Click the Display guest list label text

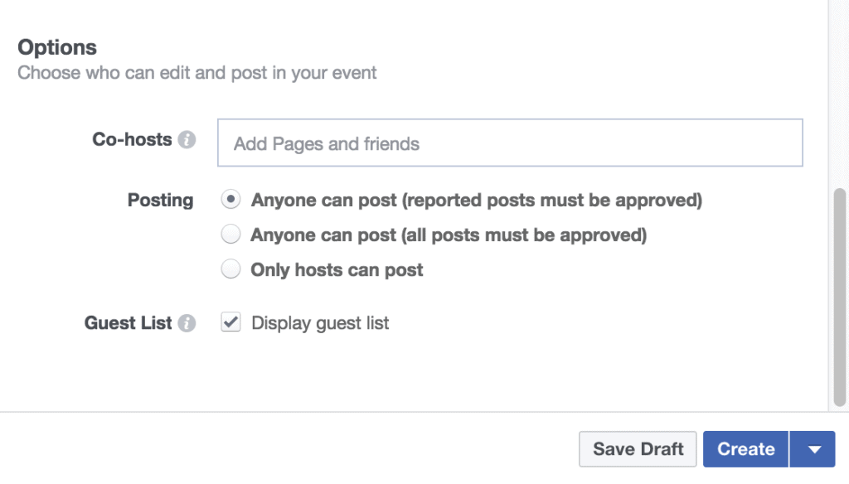tap(320, 323)
